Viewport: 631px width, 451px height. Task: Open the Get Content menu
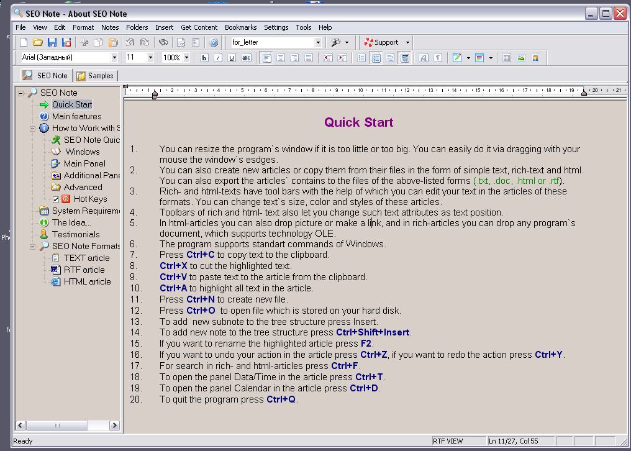199,27
